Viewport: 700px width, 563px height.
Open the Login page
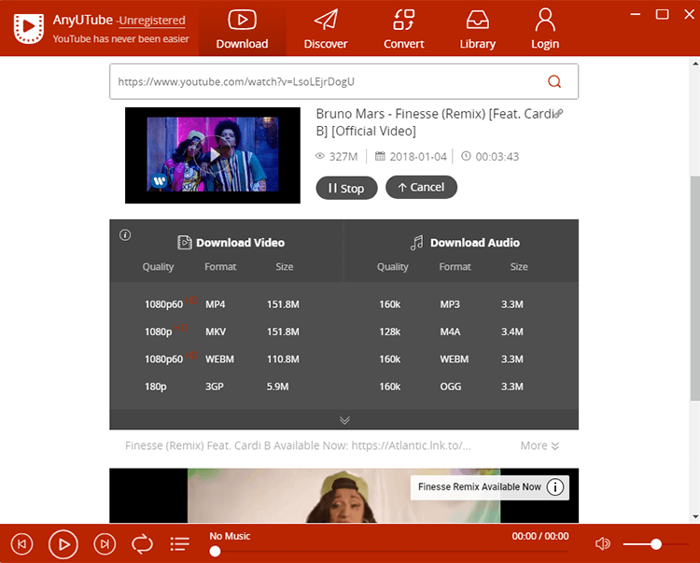(545, 28)
